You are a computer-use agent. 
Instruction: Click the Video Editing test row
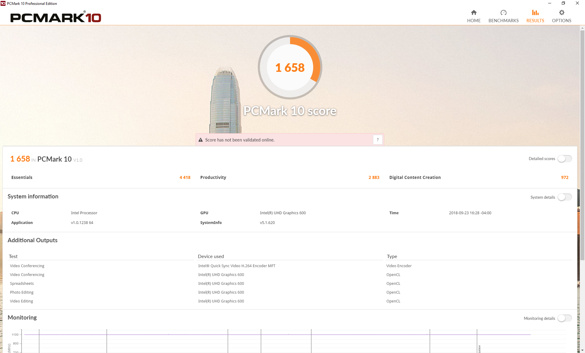click(x=21, y=301)
